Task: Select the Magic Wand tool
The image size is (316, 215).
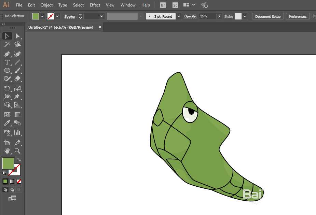Action: 7,45
